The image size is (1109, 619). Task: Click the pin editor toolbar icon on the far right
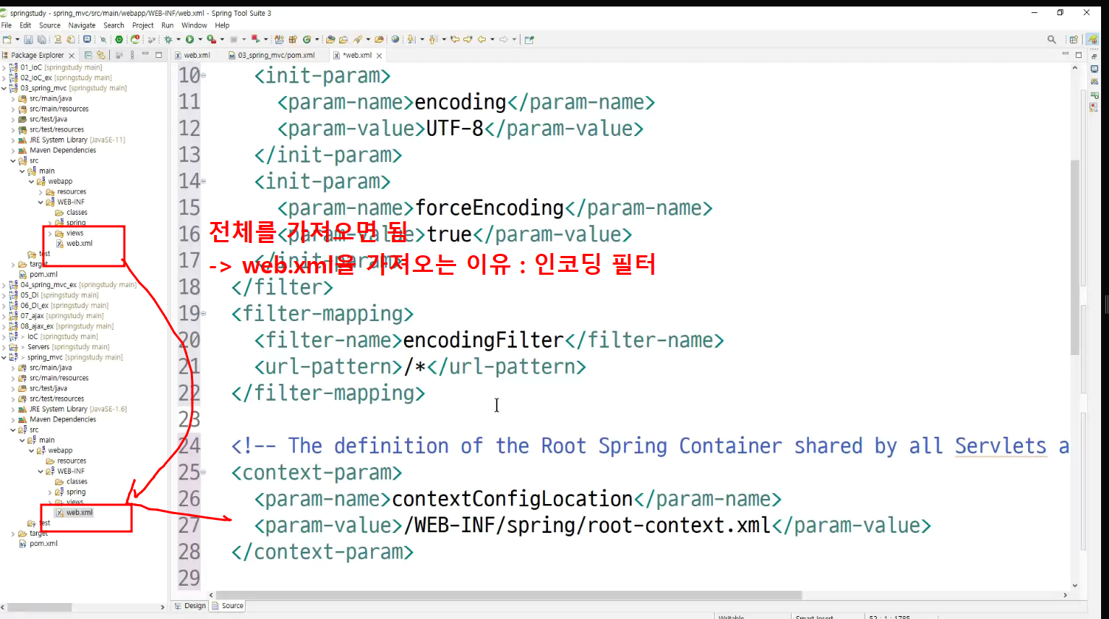529,40
